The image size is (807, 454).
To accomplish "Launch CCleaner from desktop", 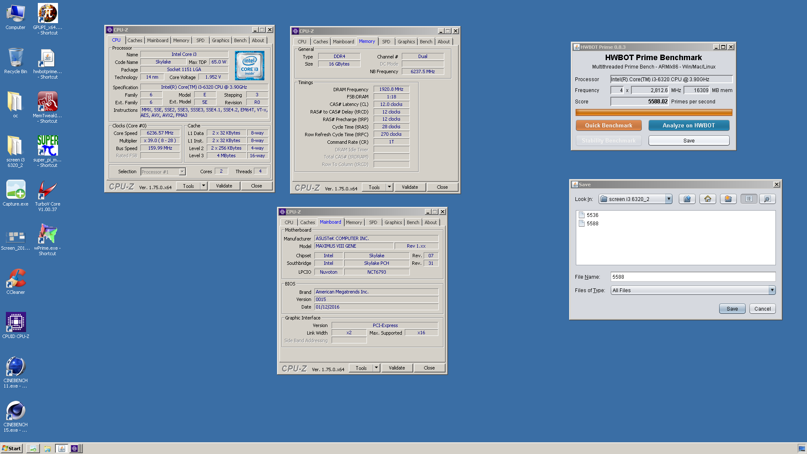I will [x=16, y=281].
